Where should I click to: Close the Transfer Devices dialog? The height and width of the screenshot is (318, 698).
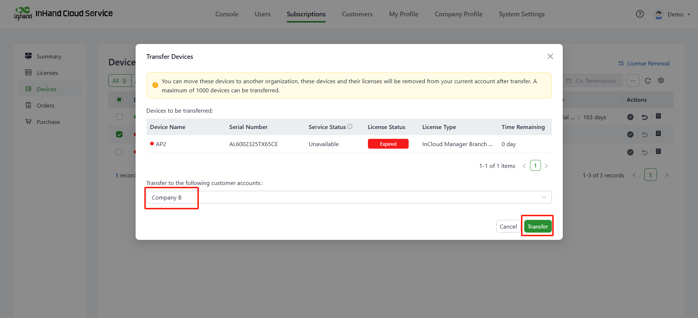coord(550,56)
